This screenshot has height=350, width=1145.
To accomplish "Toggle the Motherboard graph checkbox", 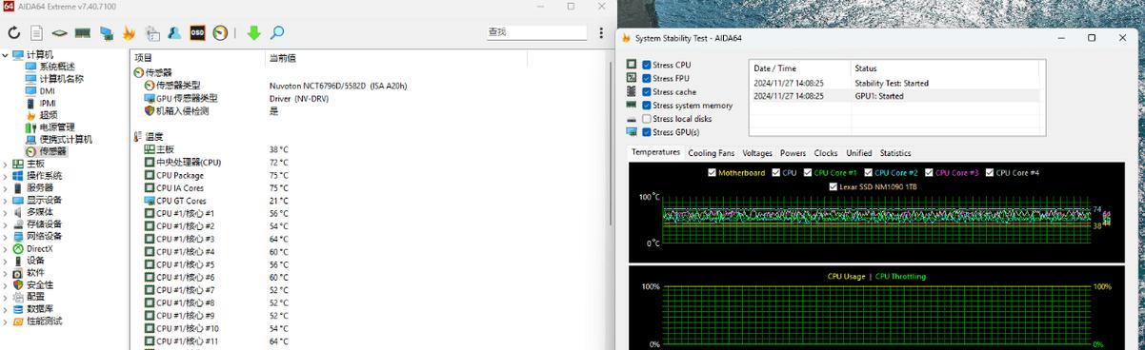I will click(713, 173).
